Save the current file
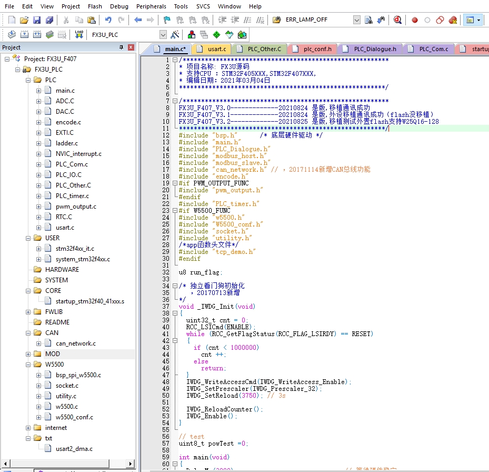This screenshot has height=472, width=489. [37, 20]
